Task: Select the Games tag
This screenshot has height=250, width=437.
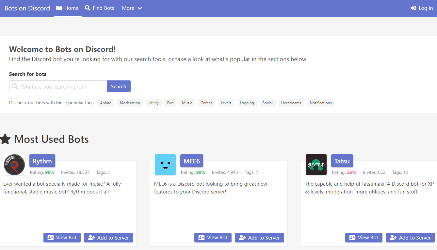Action: 206,103
